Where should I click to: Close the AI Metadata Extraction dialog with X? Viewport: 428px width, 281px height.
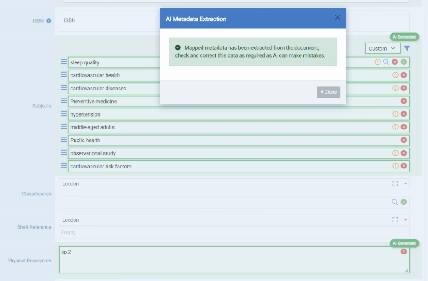[x=337, y=17]
